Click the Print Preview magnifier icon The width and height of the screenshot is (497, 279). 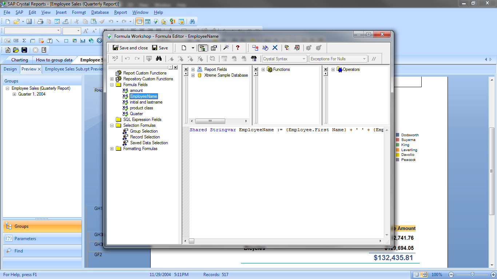coord(57,21)
